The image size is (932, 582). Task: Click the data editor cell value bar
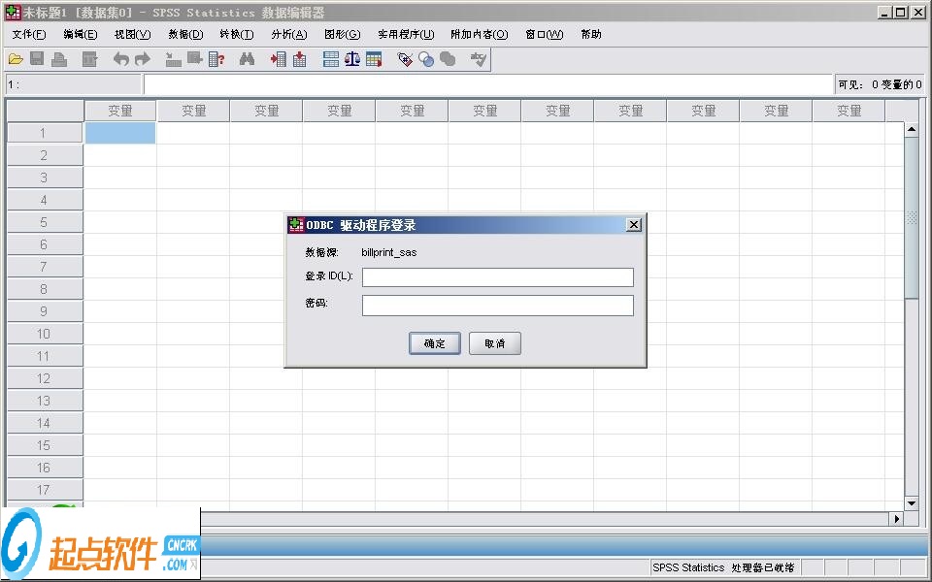(488, 84)
